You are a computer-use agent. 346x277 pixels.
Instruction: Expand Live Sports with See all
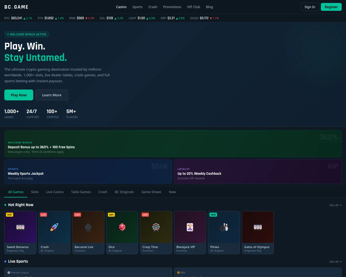[x=335, y=262]
